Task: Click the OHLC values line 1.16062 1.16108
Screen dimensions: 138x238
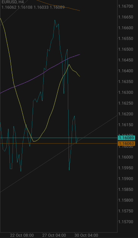Action: tap(33, 7)
